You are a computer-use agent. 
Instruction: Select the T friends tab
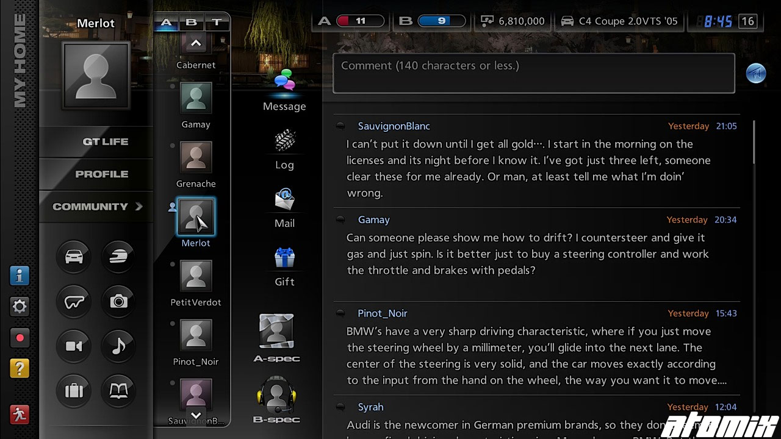click(x=217, y=23)
